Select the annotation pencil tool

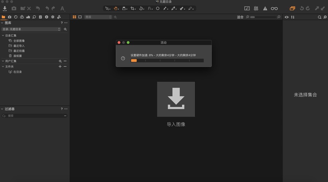pyautogui.click(x=191, y=9)
